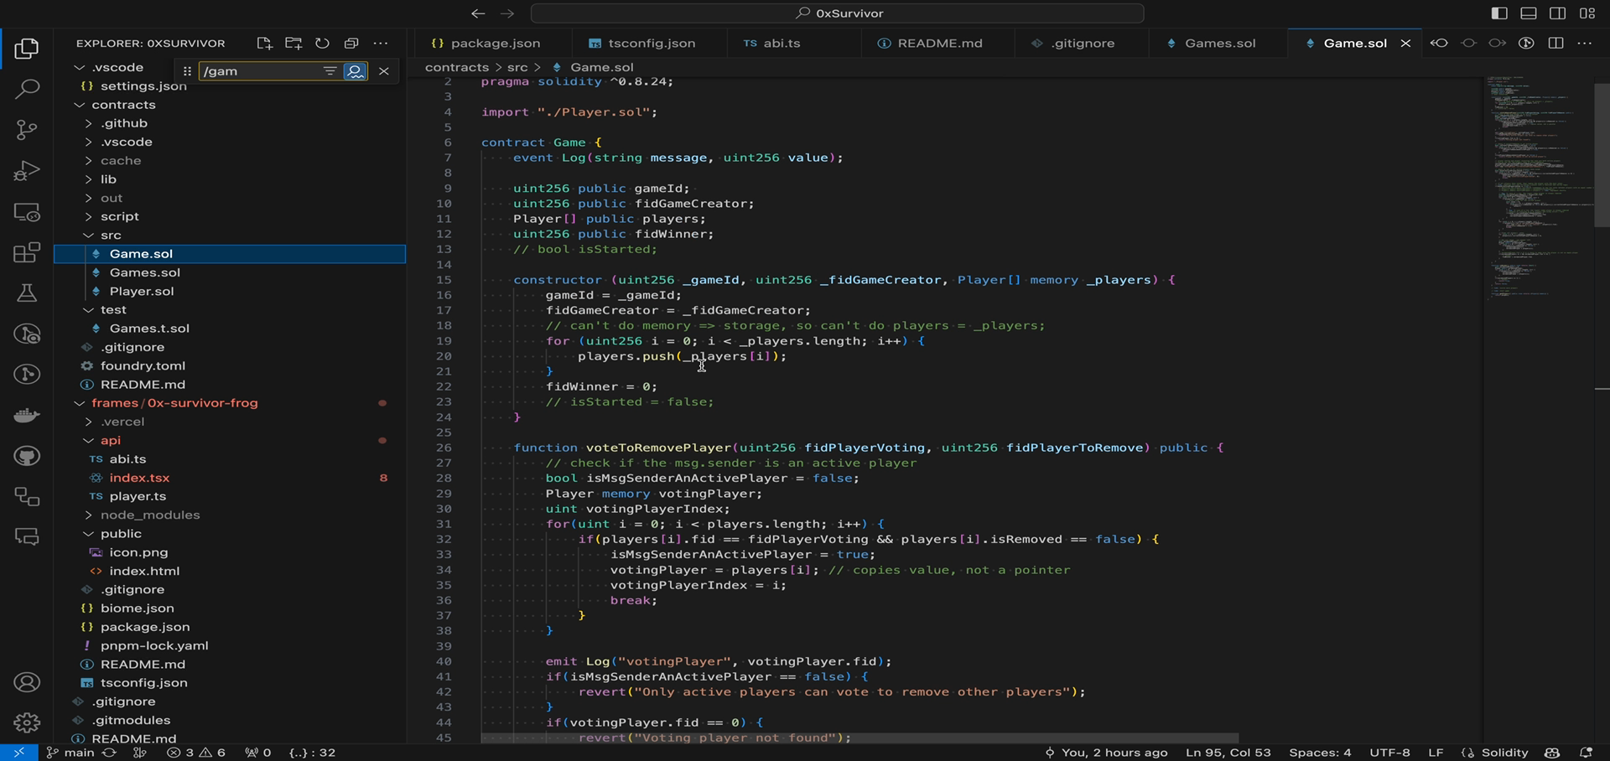Open Explorer views and more actions menu
Image resolution: width=1610 pixels, height=761 pixels.
point(381,43)
